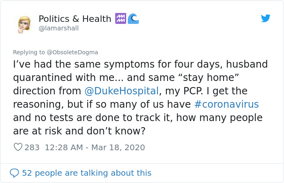Open the #coronavirus hashtag
Image resolution: width=284 pixels, height=183 pixels.
click(226, 104)
